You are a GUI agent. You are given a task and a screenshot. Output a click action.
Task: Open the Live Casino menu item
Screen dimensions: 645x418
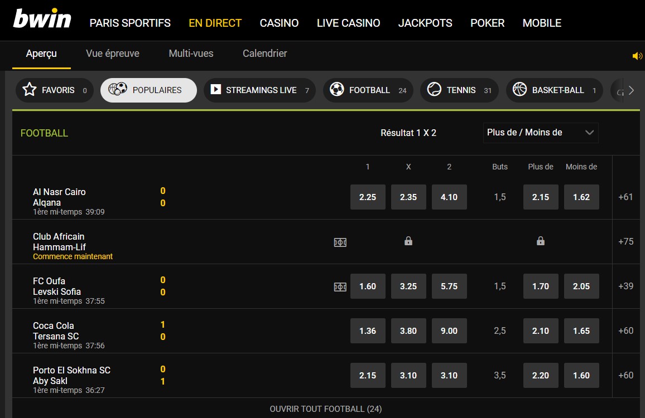(348, 23)
